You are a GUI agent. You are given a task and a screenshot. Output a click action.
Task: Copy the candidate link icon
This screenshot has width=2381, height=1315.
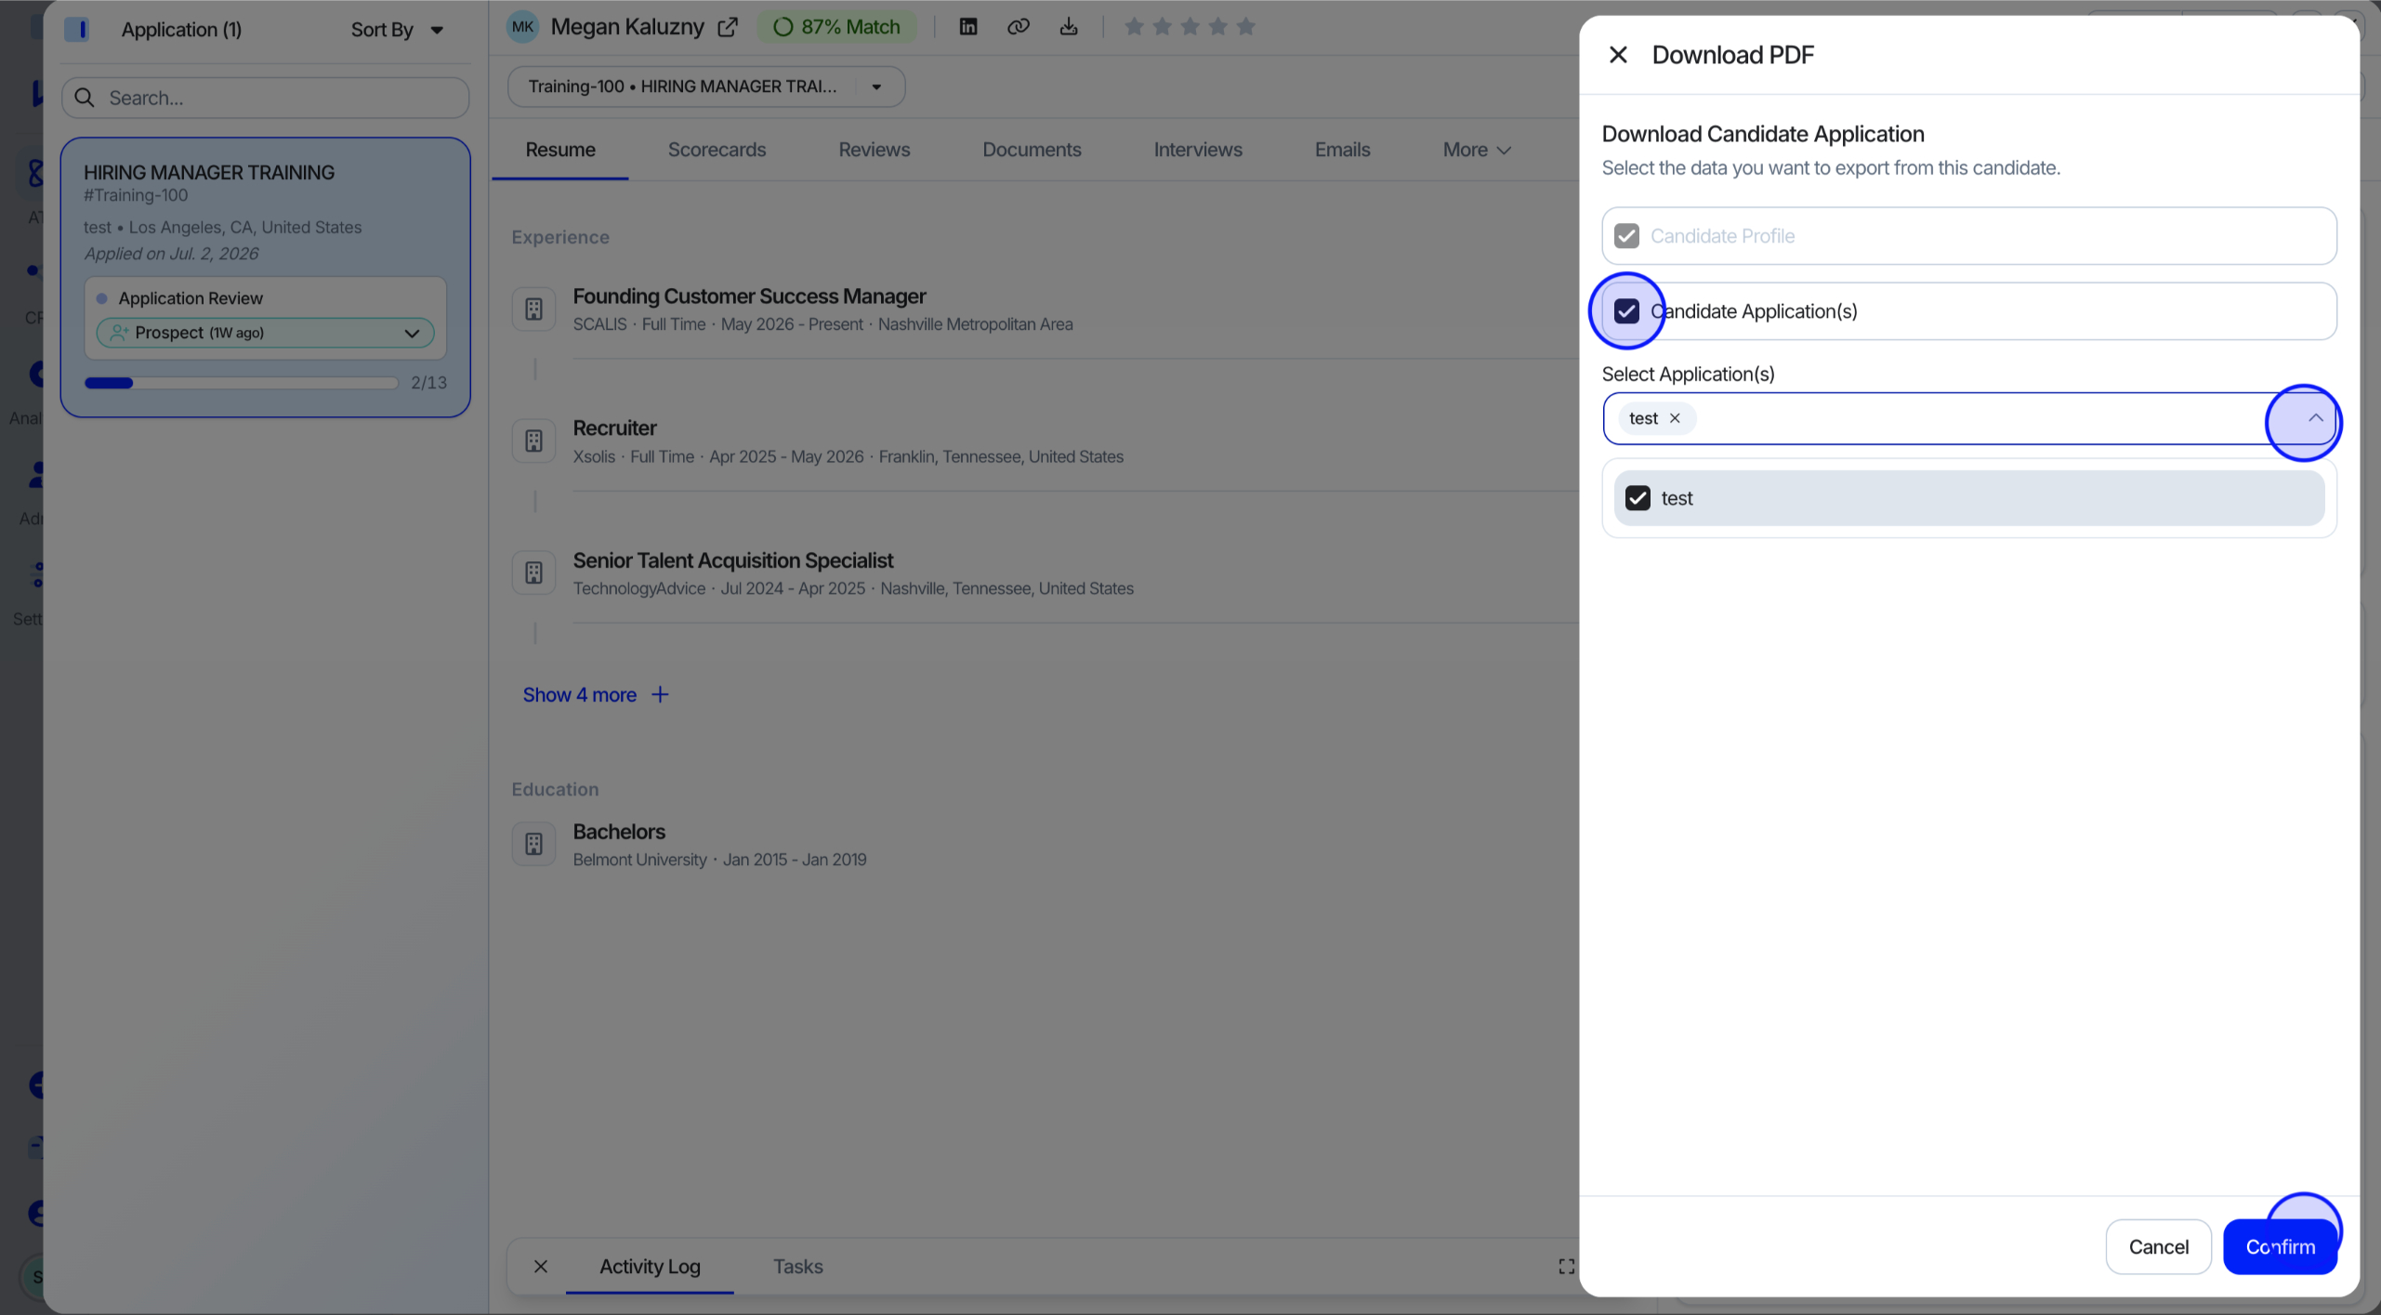[x=1019, y=27]
